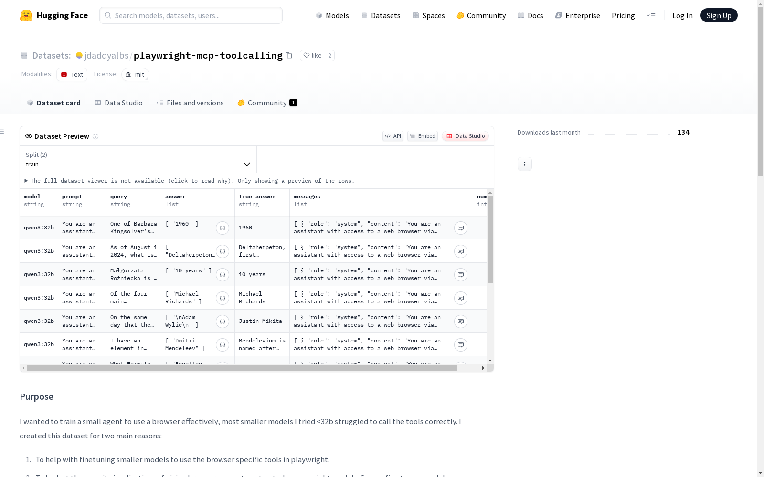Open Spaces in top navigation
The width and height of the screenshot is (764, 477).
tap(429, 15)
